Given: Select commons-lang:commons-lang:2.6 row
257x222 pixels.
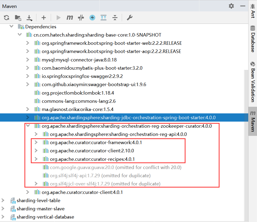Looking at the screenshot, I should click(124, 101).
